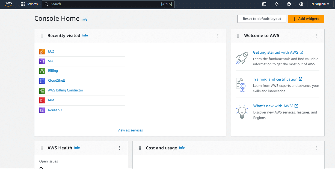
Task: Click inside the search bar
Action: (x=108, y=4)
